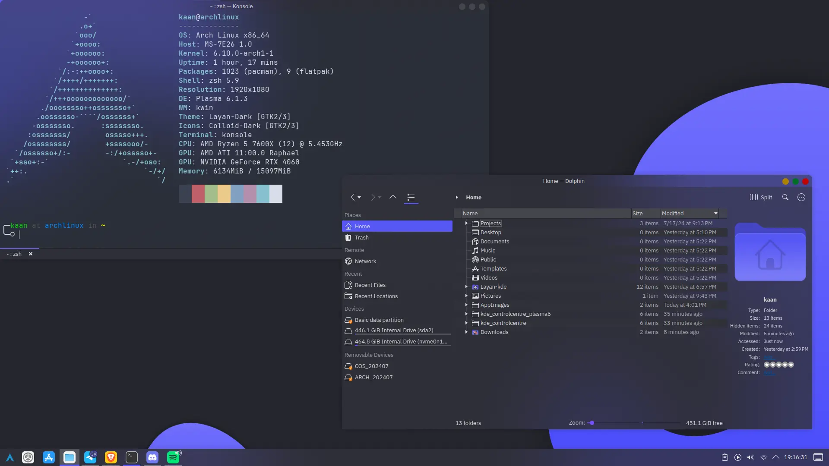Click the forward navigation arrow in Dolphin
The height and width of the screenshot is (466, 829).
coord(373,197)
